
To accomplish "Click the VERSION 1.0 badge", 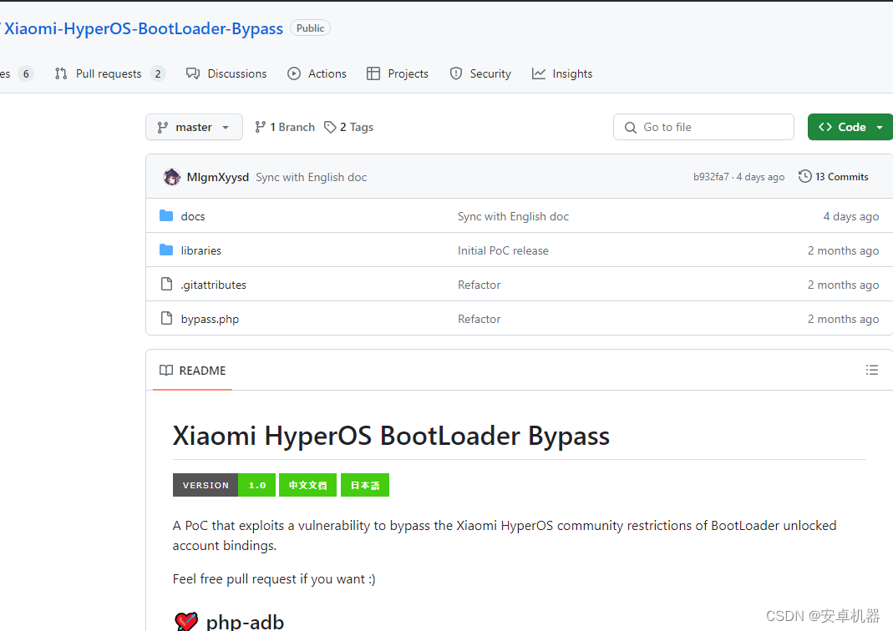I will coord(224,485).
